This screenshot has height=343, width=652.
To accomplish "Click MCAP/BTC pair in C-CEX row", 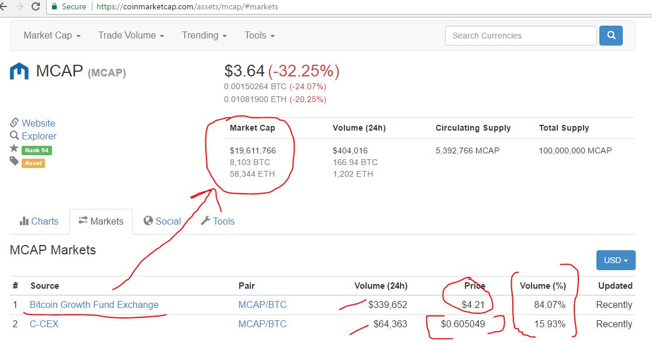I will (x=263, y=324).
